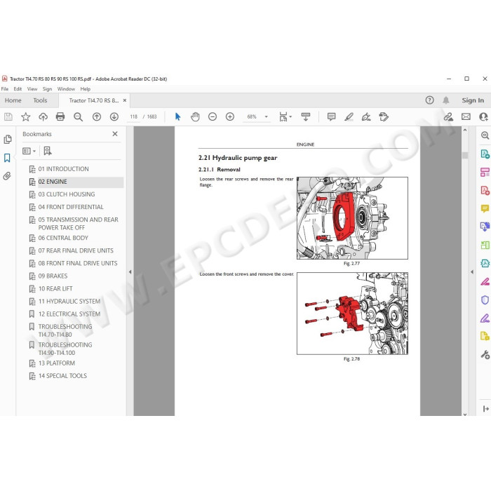
Task: Open the 06 CENTRAL BODY bookmark
Action: click(x=63, y=238)
